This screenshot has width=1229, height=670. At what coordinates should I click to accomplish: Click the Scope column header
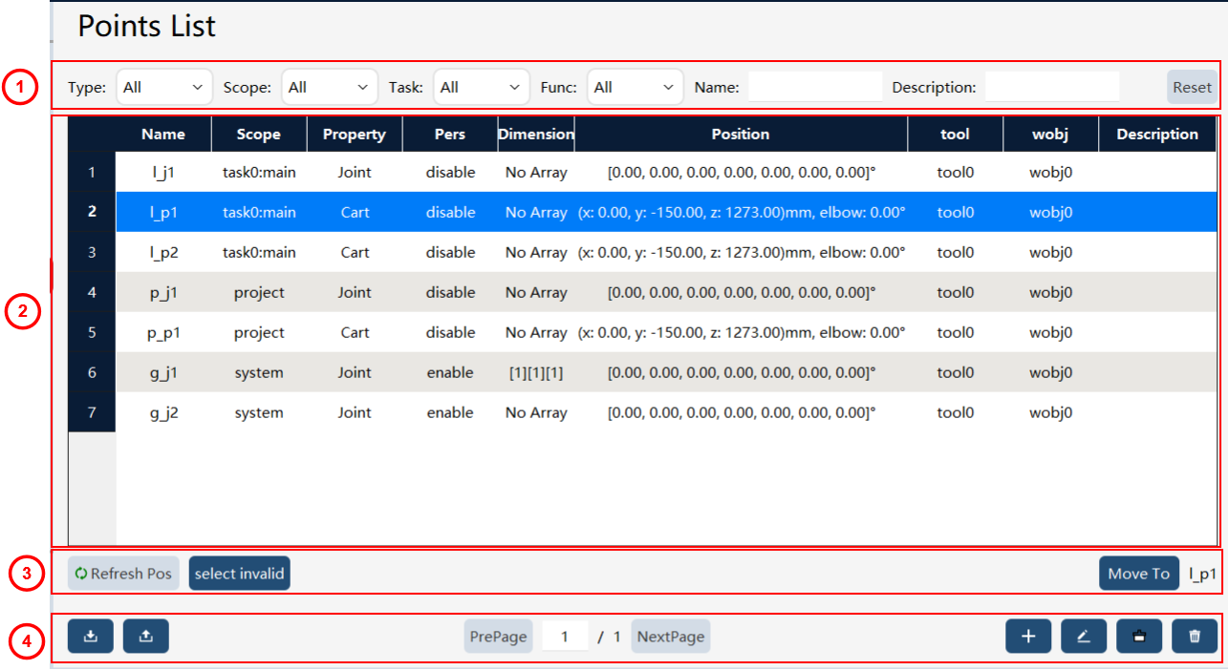click(259, 135)
